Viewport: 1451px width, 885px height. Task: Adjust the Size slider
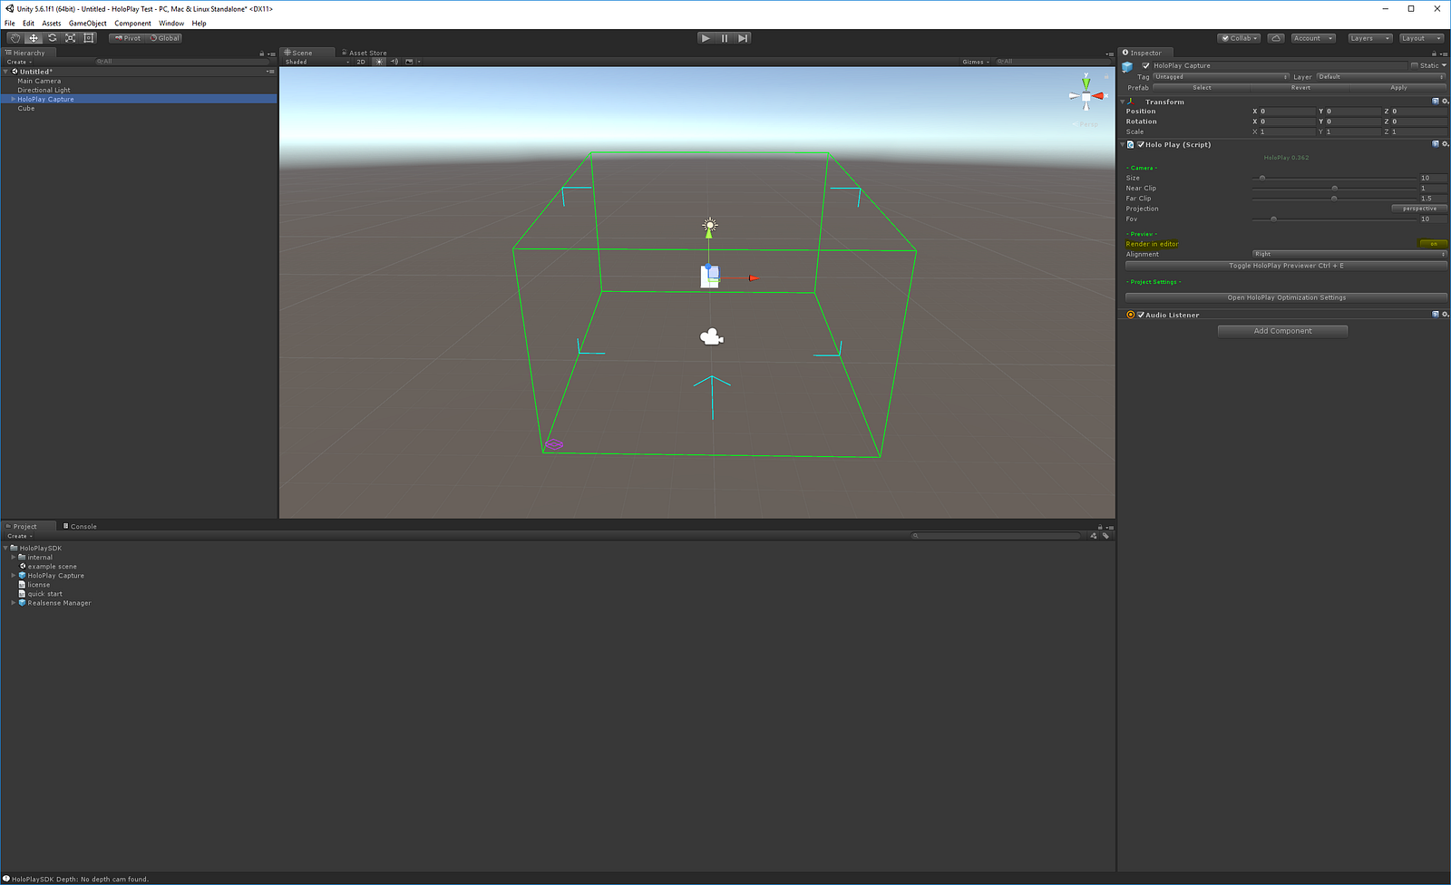coord(1334,178)
